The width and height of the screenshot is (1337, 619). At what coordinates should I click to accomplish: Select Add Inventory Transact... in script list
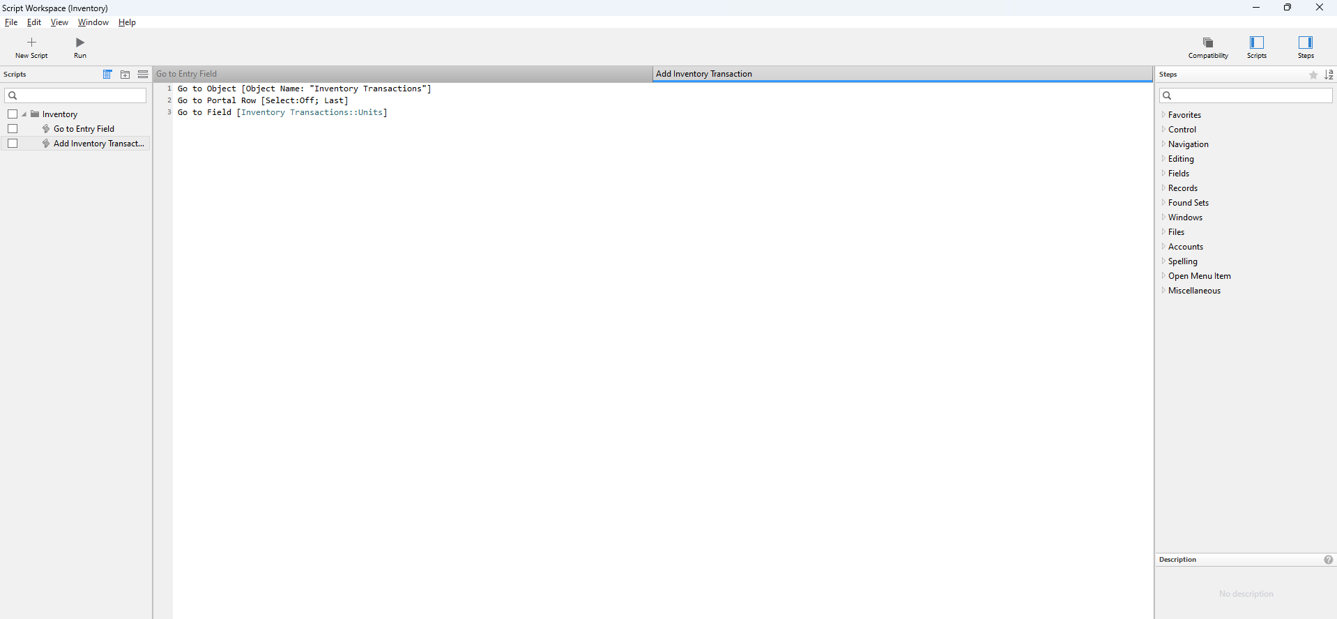99,144
